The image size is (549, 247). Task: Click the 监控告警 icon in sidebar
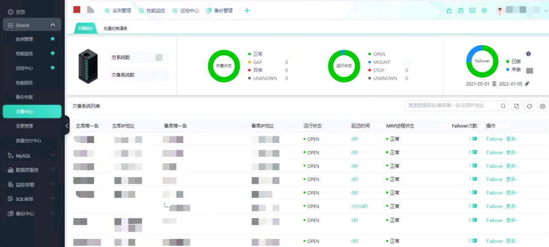point(11,185)
